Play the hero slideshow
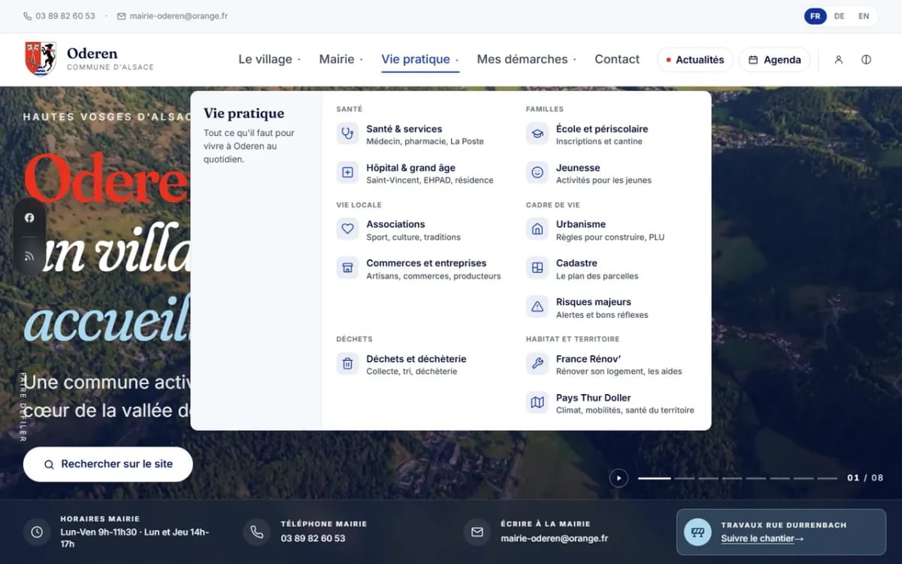 click(619, 478)
